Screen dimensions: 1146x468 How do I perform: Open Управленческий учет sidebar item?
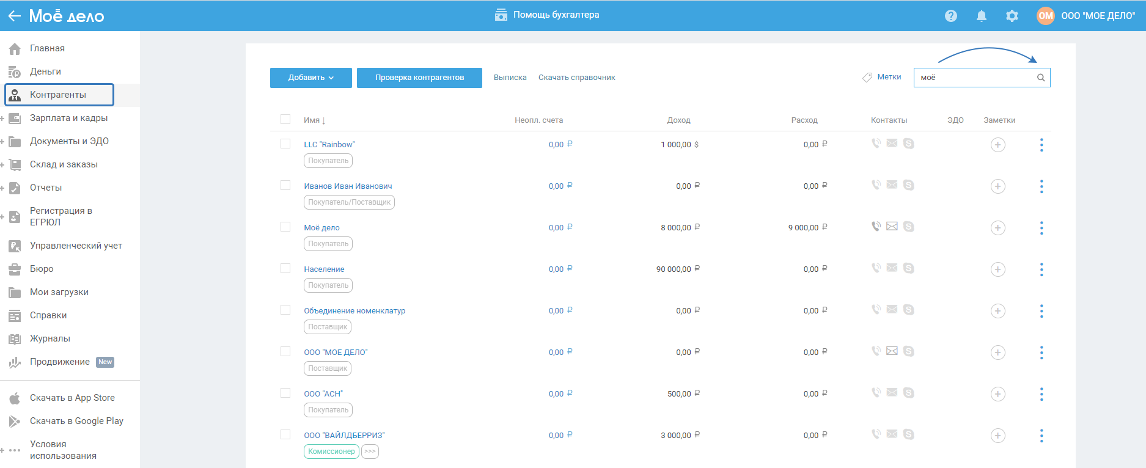(x=76, y=246)
